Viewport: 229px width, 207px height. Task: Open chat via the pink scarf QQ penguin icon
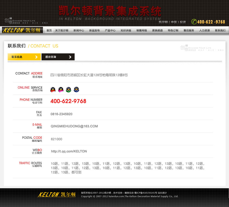tap(61, 89)
